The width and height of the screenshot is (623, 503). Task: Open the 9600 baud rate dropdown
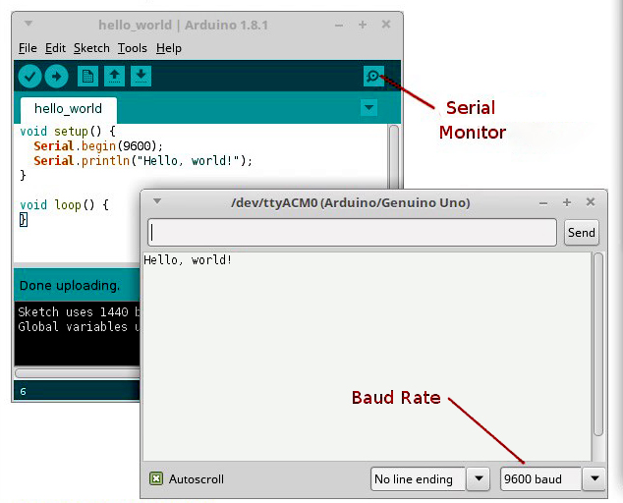coord(594,479)
